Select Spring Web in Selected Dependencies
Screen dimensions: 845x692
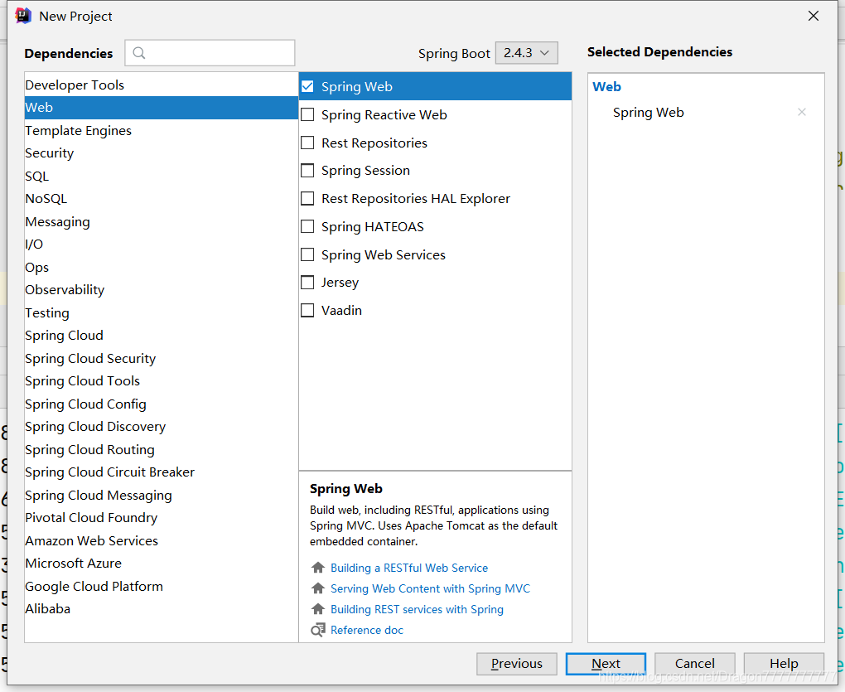tap(649, 112)
